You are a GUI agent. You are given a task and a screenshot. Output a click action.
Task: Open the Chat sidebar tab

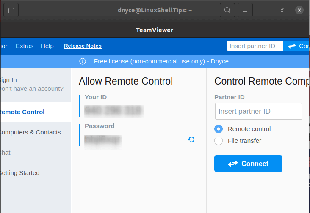[x=36, y=153]
